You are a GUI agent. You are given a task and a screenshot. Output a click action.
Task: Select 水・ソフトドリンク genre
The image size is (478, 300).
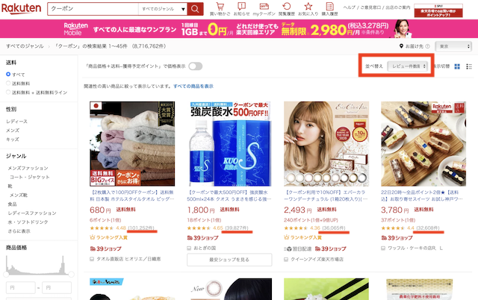[28, 222]
